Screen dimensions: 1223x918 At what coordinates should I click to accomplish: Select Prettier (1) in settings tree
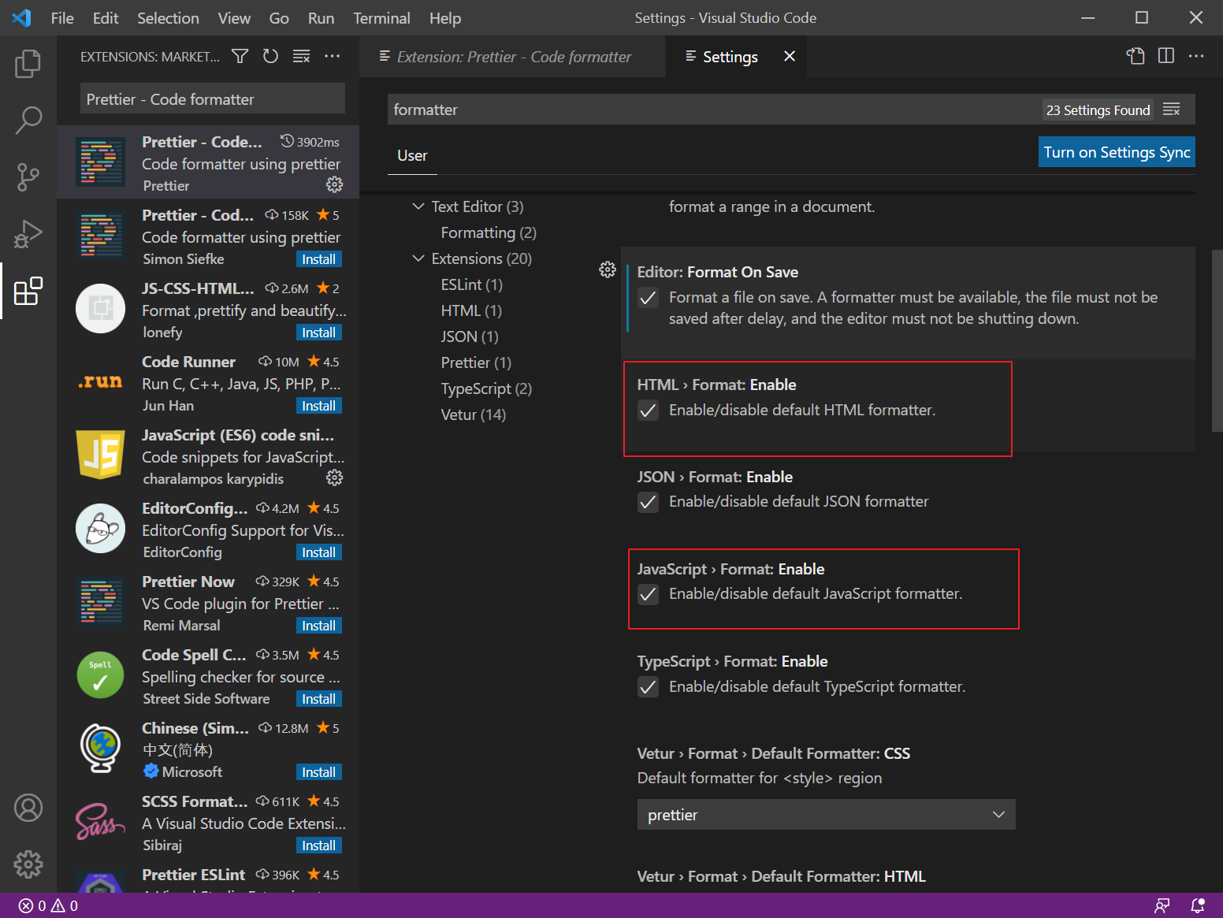[476, 362]
